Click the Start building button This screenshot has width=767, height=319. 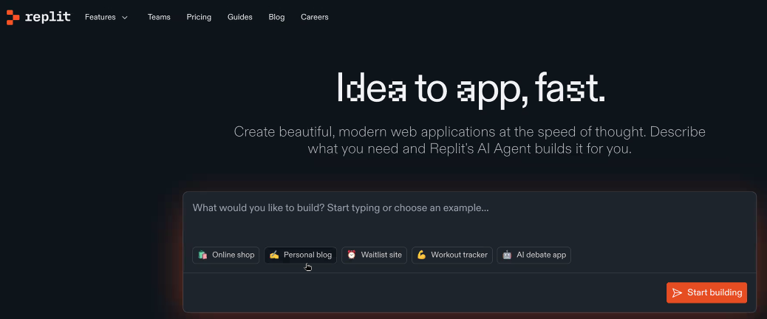(x=706, y=292)
